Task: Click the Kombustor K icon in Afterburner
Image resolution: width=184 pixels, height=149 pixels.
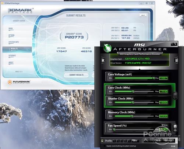Action: coord(103,60)
